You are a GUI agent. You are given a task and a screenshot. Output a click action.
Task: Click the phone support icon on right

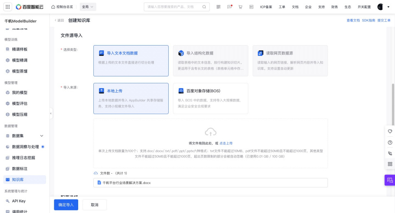pyautogui.click(x=390, y=153)
